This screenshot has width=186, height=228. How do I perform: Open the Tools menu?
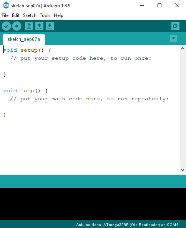coord(45,15)
